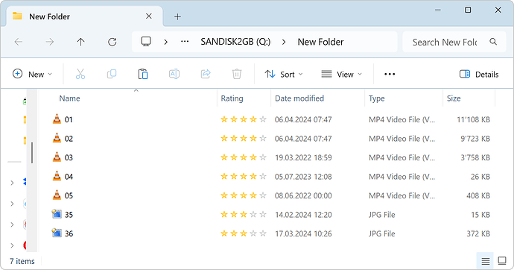Screen dimensions: 514x270
Task: Click the search magnifier icon
Action: 493,42
